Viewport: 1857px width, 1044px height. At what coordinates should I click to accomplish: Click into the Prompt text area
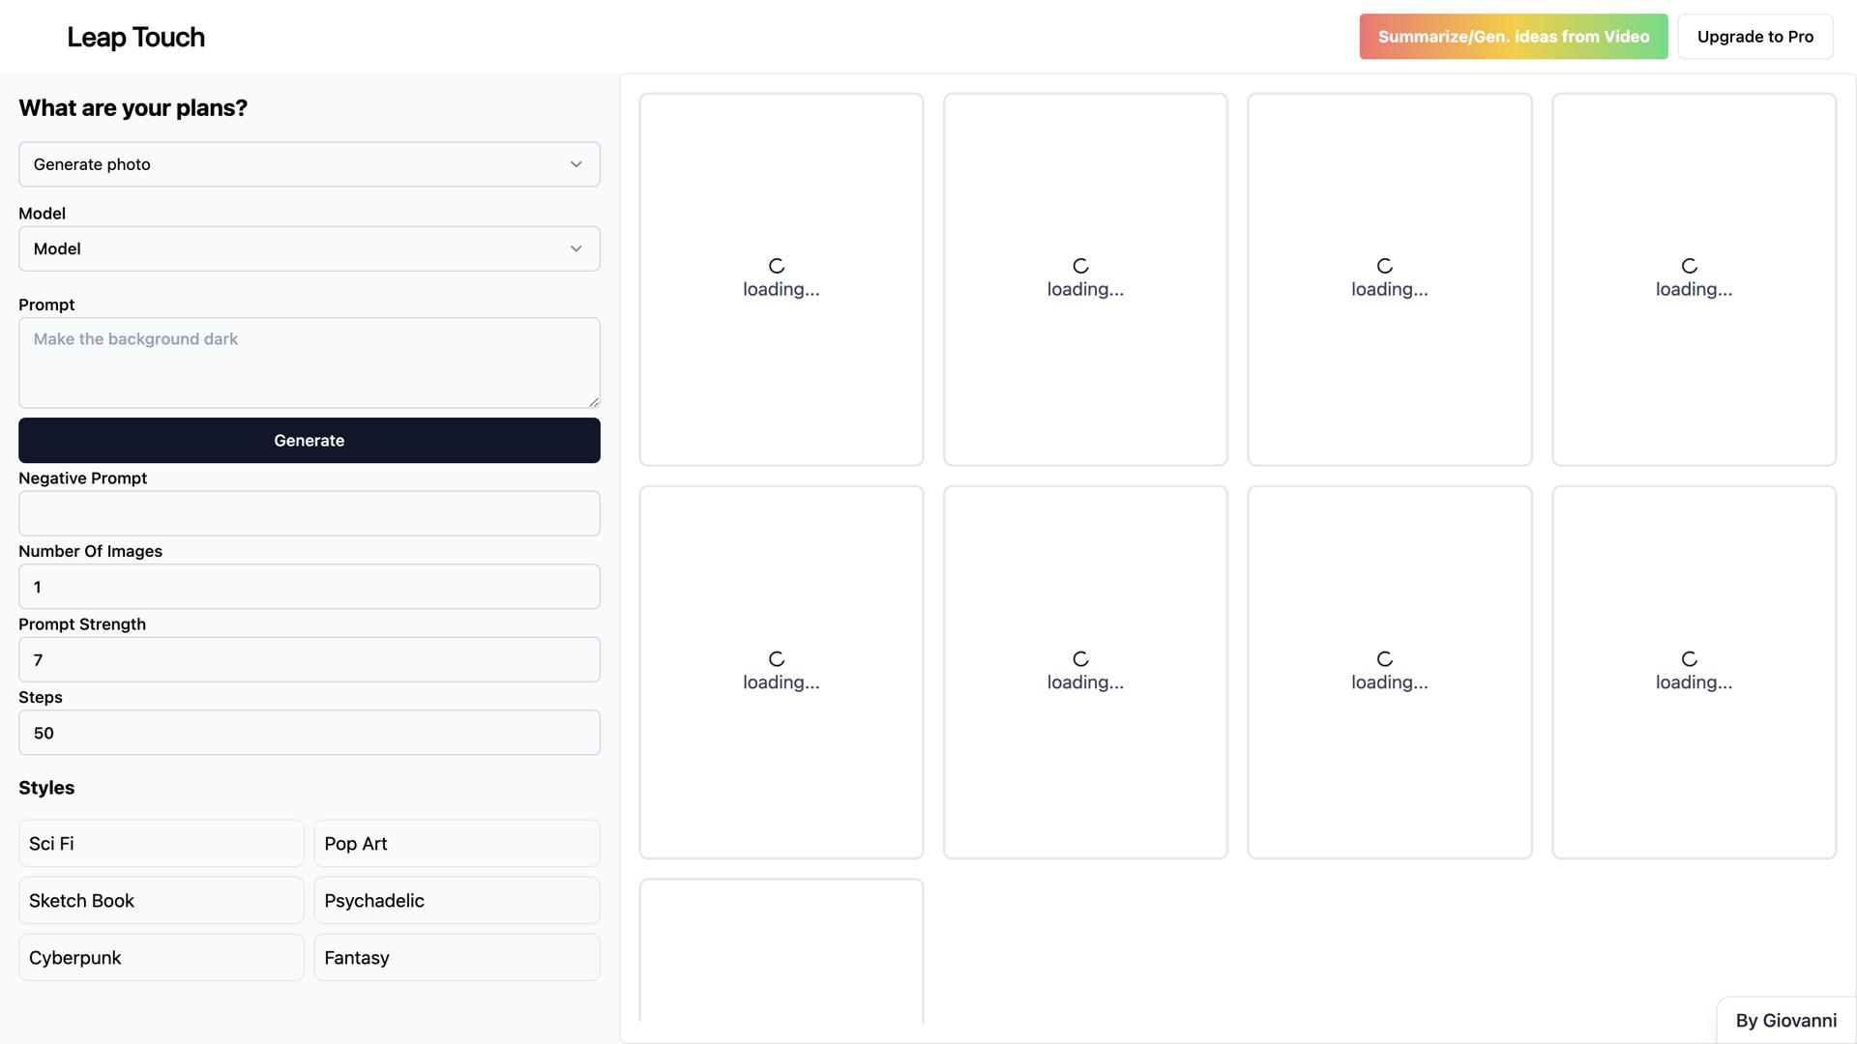[309, 362]
